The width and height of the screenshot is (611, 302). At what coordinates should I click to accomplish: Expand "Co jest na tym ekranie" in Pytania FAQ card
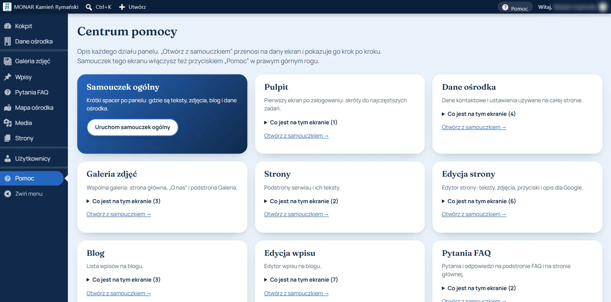479,288
